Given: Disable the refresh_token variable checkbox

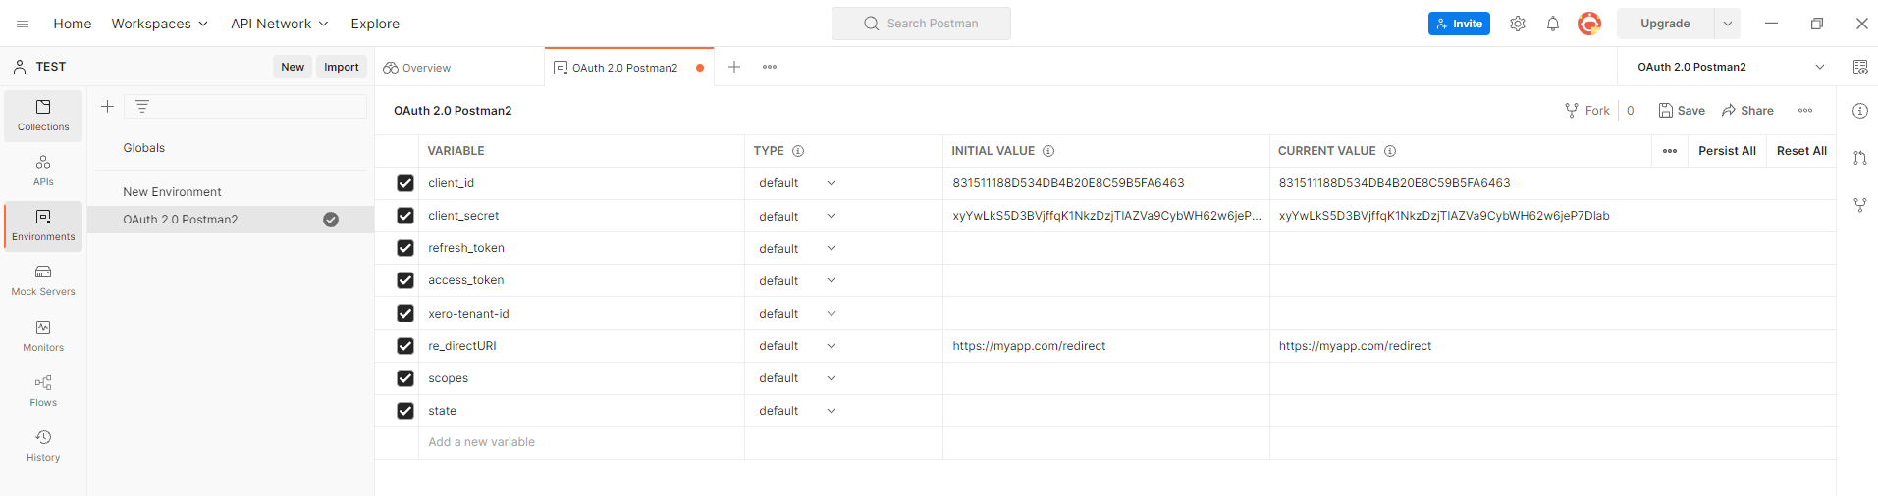Looking at the screenshot, I should [x=405, y=248].
